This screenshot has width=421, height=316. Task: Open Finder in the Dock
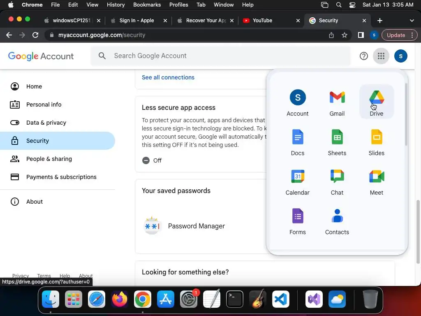pos(51,299)
